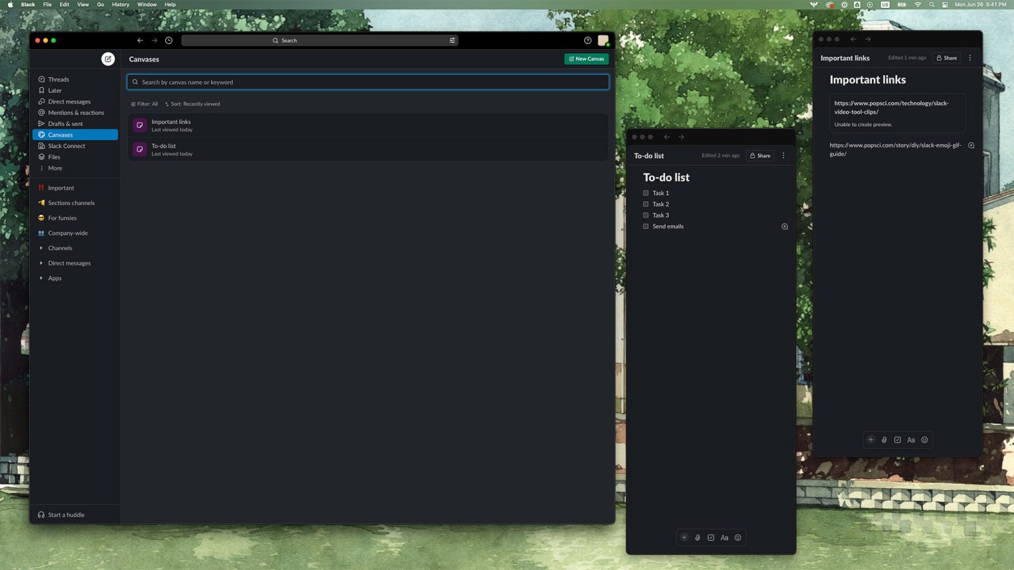The image size is (1014, 570).
Task: Open the History menu in the menu bar
Action: point(120,4)
